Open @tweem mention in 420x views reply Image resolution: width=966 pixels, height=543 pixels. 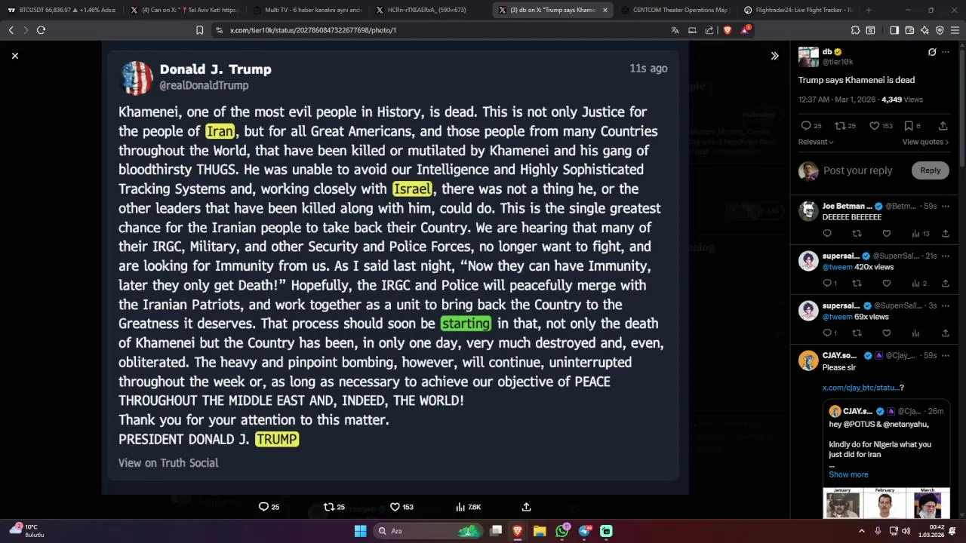pos(837,267)
